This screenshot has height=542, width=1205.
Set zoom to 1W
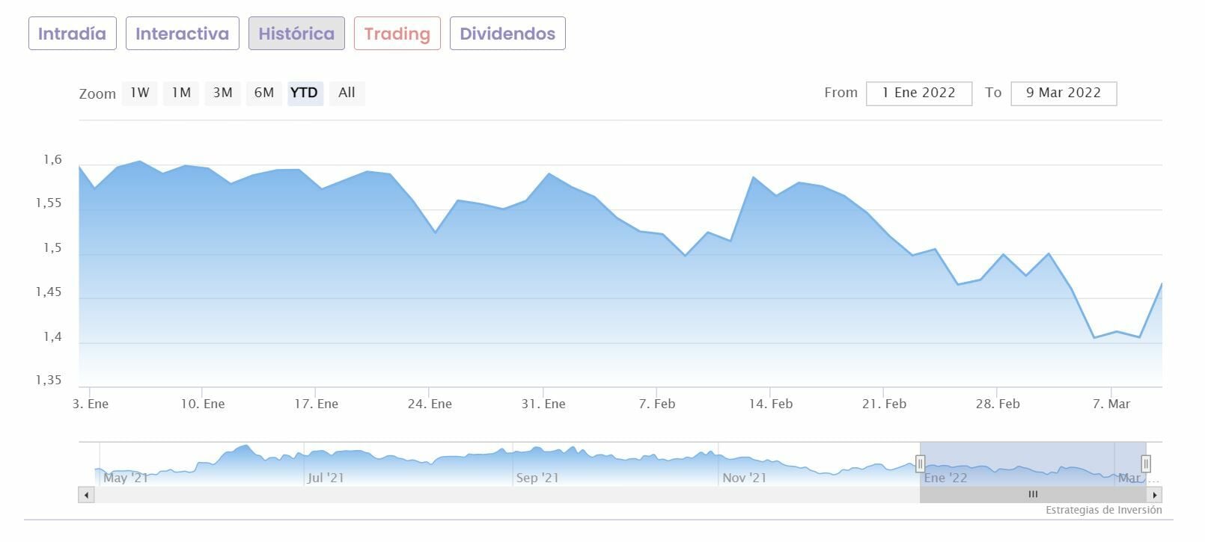(140, 93)
